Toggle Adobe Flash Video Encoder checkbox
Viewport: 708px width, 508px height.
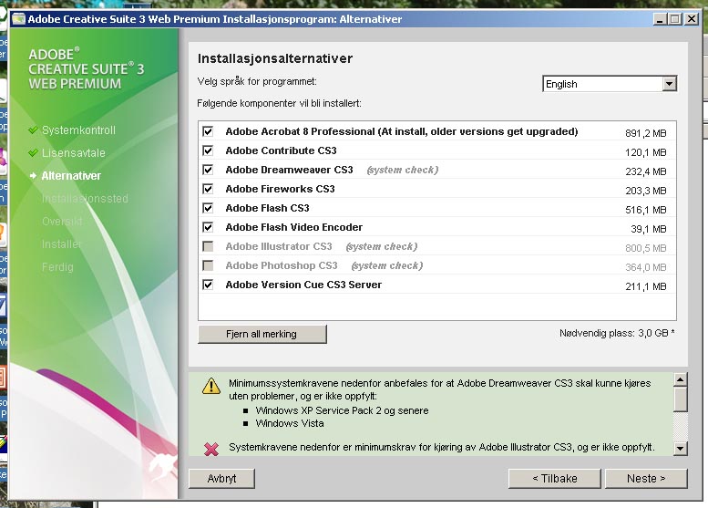coord(208,227)
